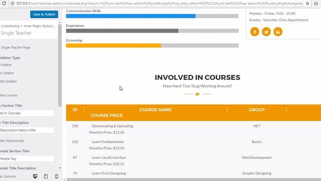The height and width of the screenshot is (181, 321).
Task: Click the Customizing breadcrumb text
Action: click(10, 26)
